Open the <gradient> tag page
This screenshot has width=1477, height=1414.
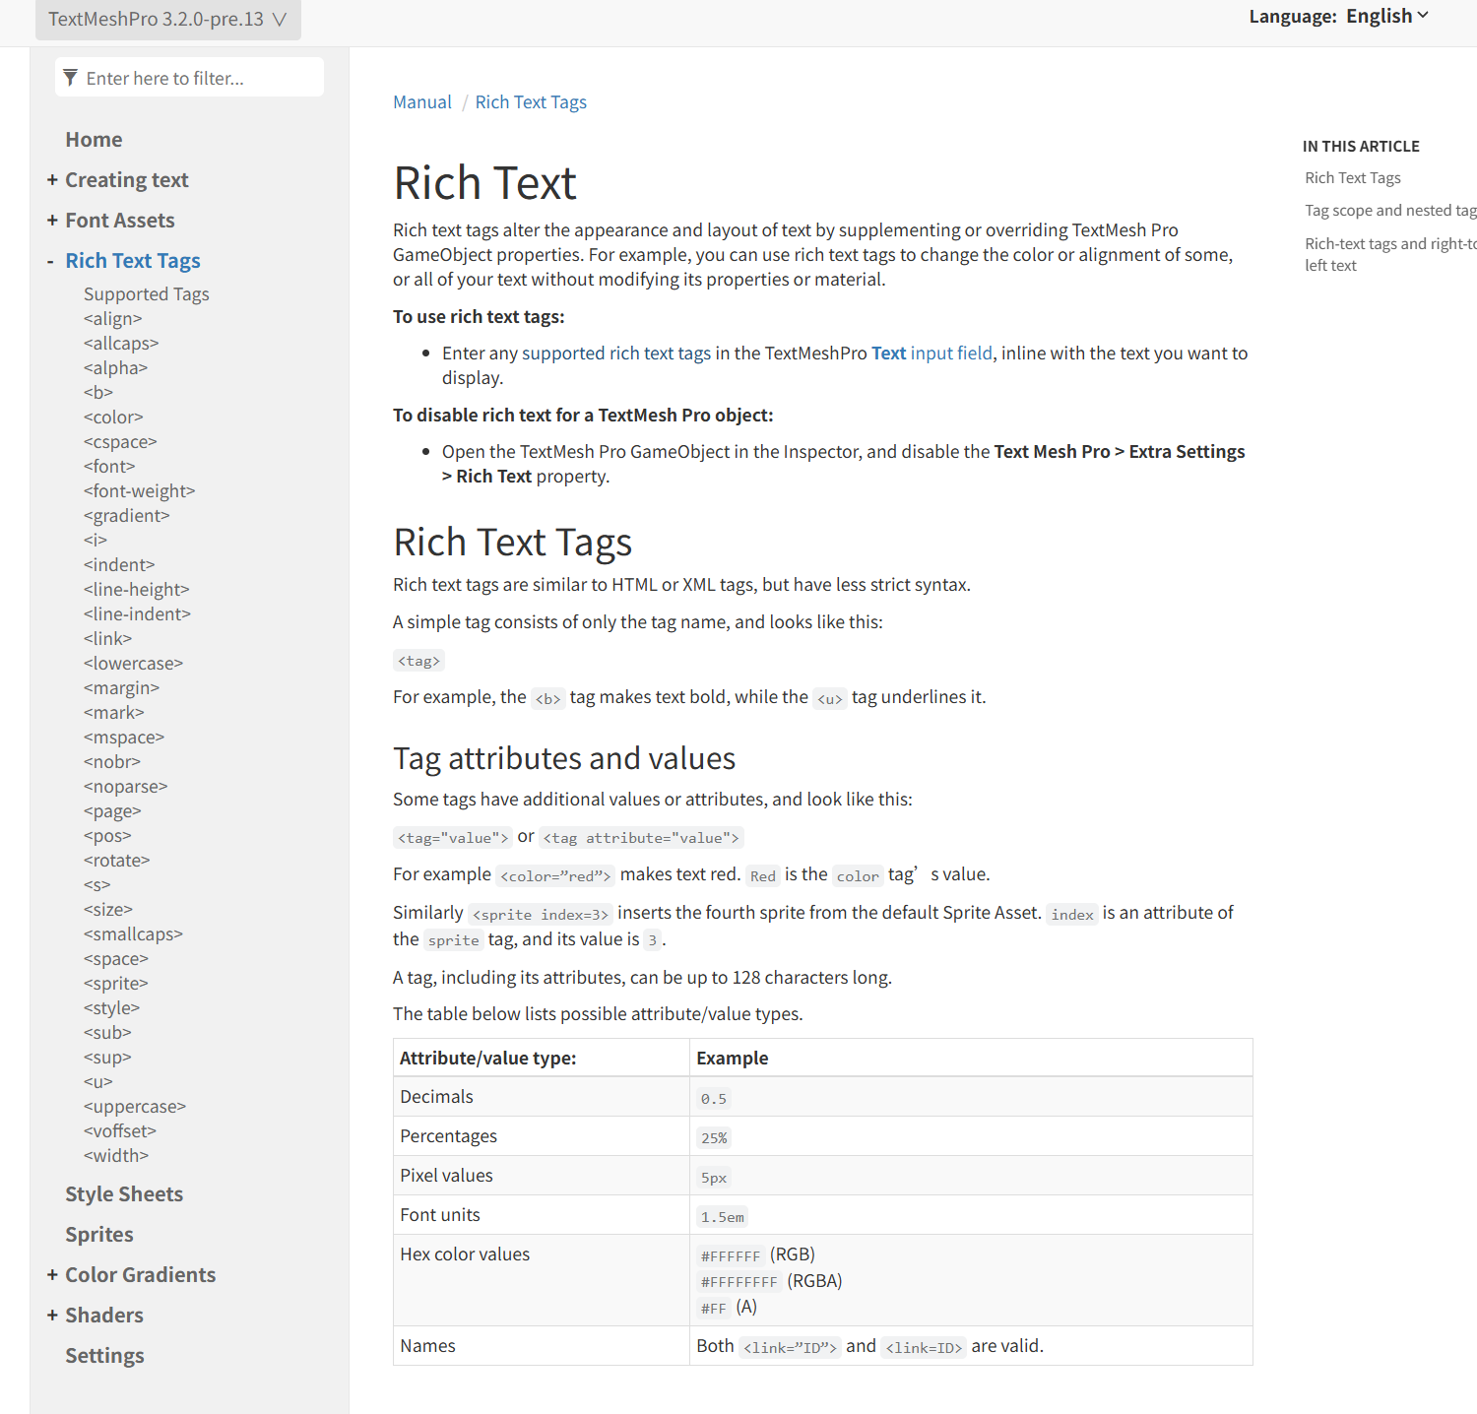[126, 516]
